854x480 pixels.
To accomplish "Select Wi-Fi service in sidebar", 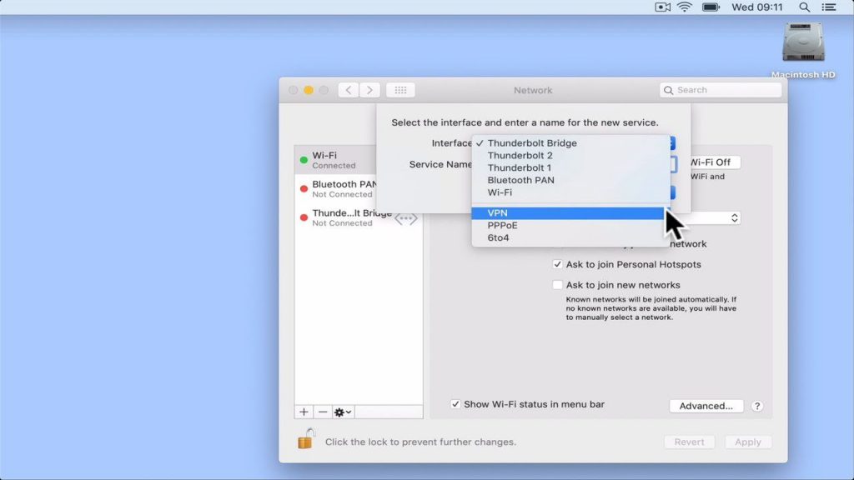I will (x=337, y=160).
